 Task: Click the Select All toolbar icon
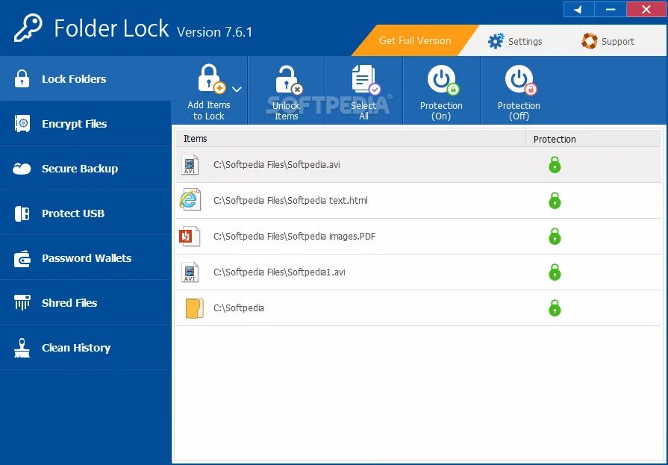click(x=366, y=79)
